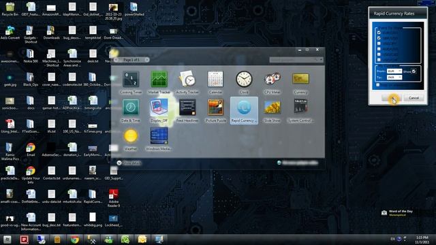
Task: Select the Contacts.txt desktop file
Action: [52, 173]
